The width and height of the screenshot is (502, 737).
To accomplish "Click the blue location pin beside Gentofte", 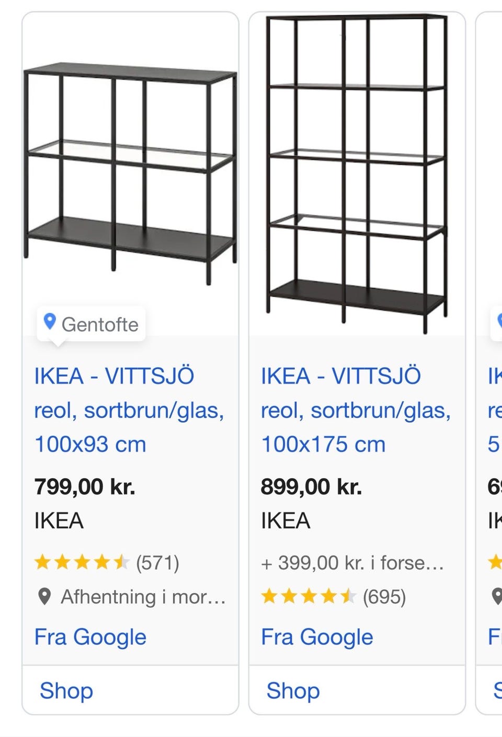I will tap(50, 322).
